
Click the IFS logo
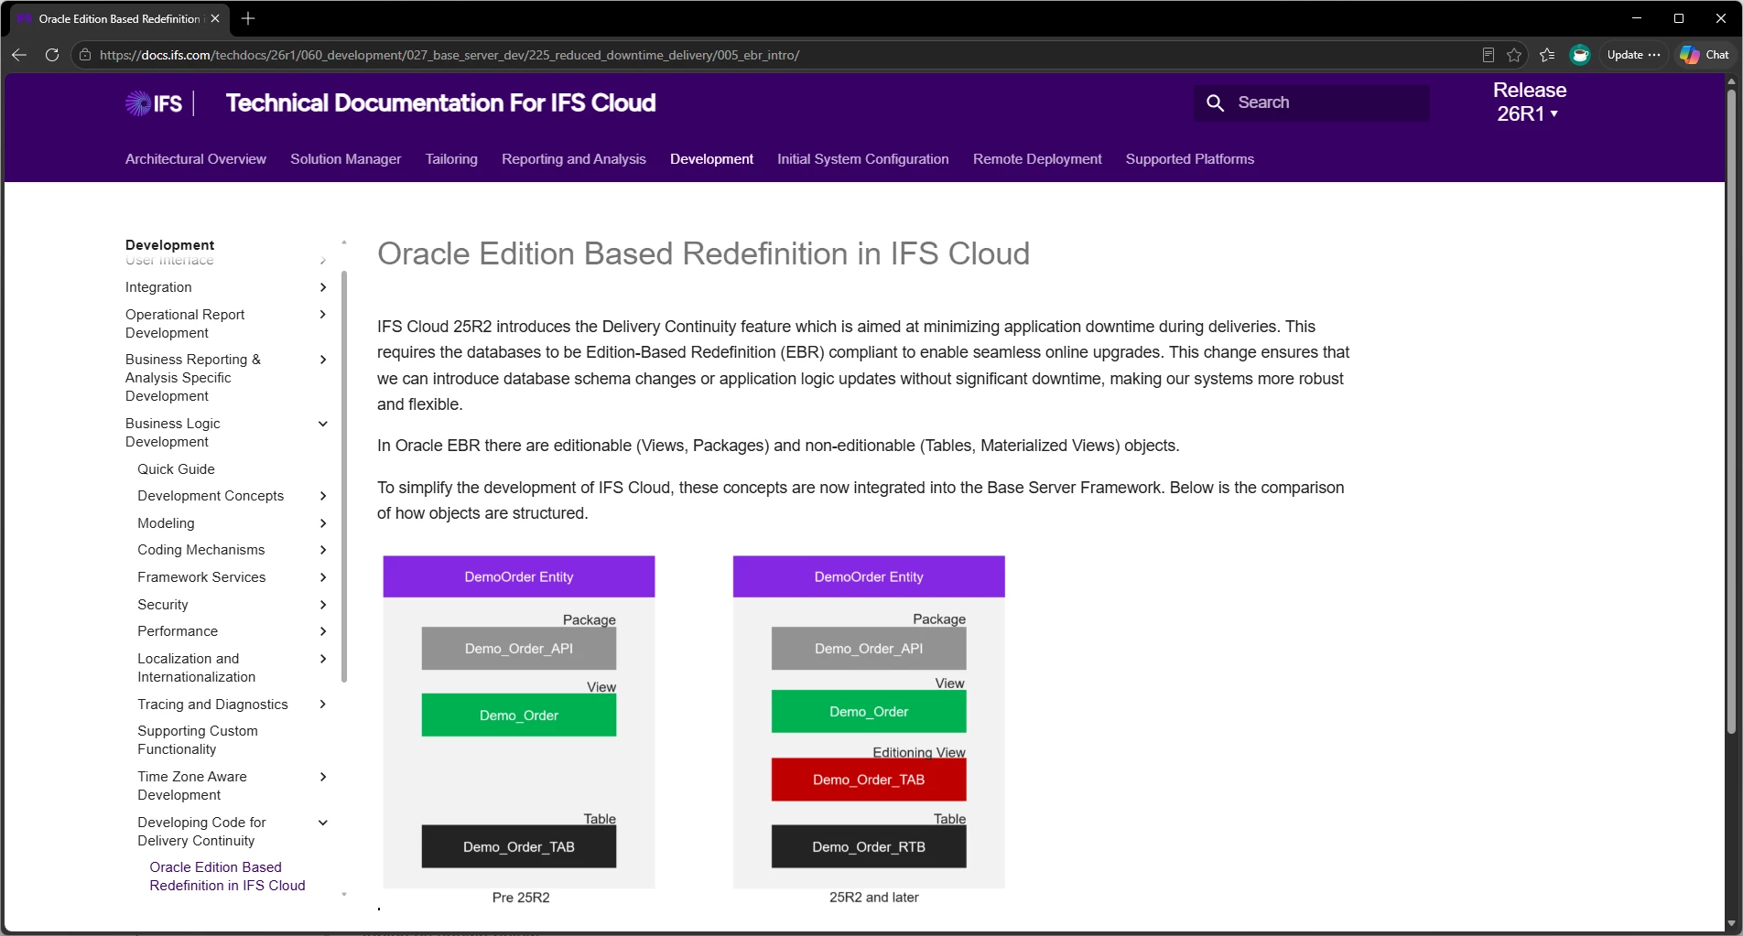coord(154,103)
